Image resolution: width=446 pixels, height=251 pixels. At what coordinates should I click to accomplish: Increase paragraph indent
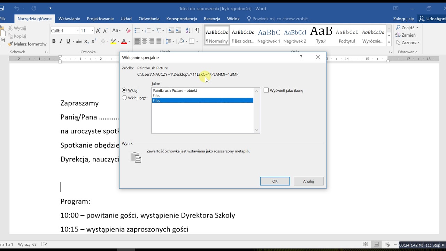point(178,31)
